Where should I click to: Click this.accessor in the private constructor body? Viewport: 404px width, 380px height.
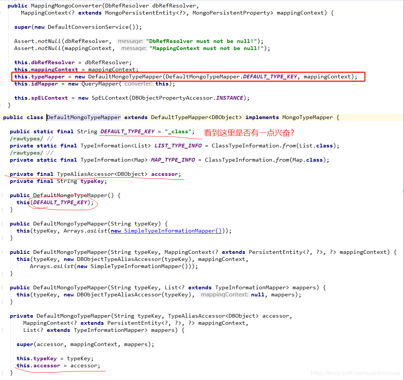click(x=38, y=365)
